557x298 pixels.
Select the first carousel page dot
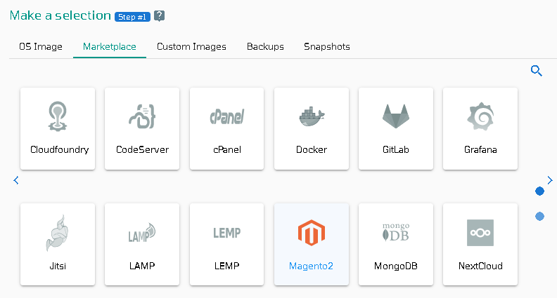(539, 191)
